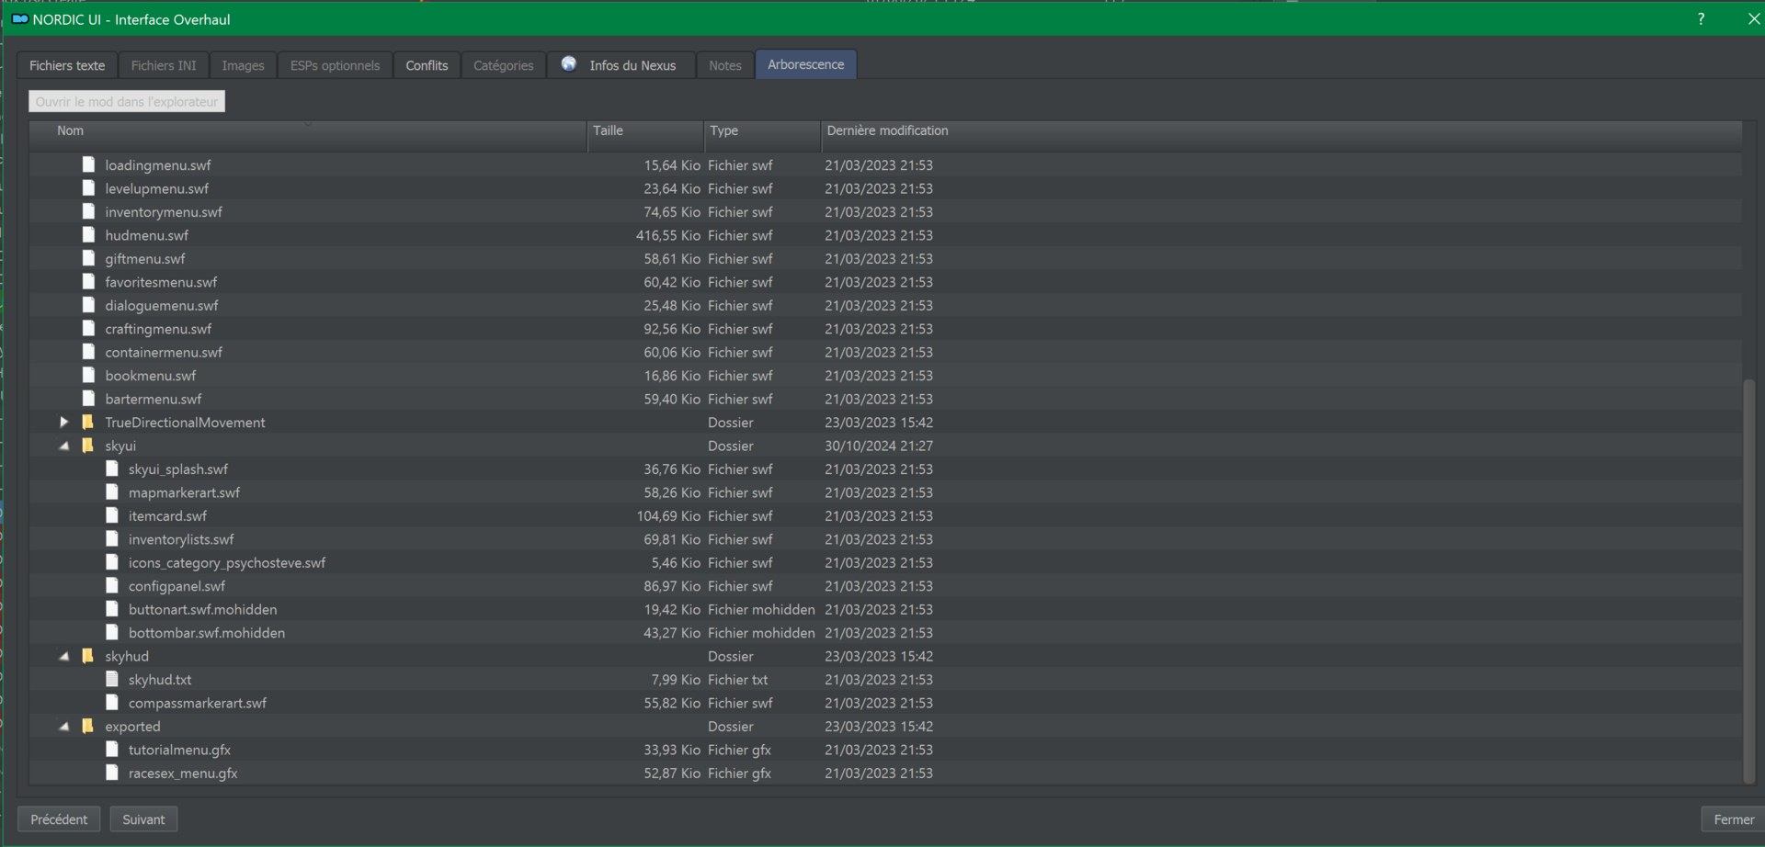The image size is (1765, 847).
Task: Click the TrueDirectionalMovement folder icon
Action: [88, 423]
